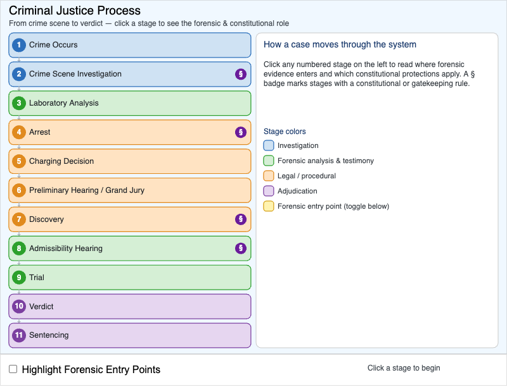The width and height of the screenshot is (507, 387).
Task: Click the 'Legal / procedural' legend label
Action: point(307,176)
